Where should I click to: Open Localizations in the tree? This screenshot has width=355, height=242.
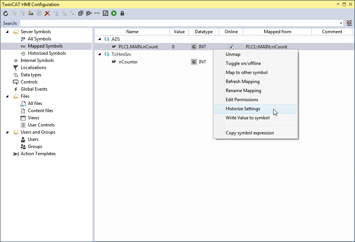[33, 68]
